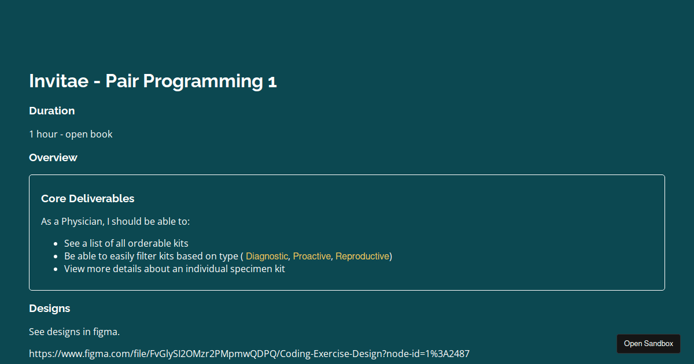Click the Duration heading
This screenshot has height=364, width=694.
(52, 111)
